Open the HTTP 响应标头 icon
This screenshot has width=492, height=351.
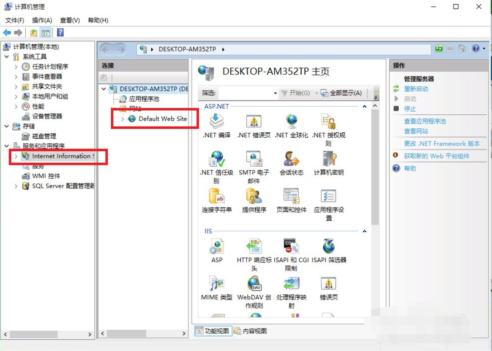tap(254, 246)
